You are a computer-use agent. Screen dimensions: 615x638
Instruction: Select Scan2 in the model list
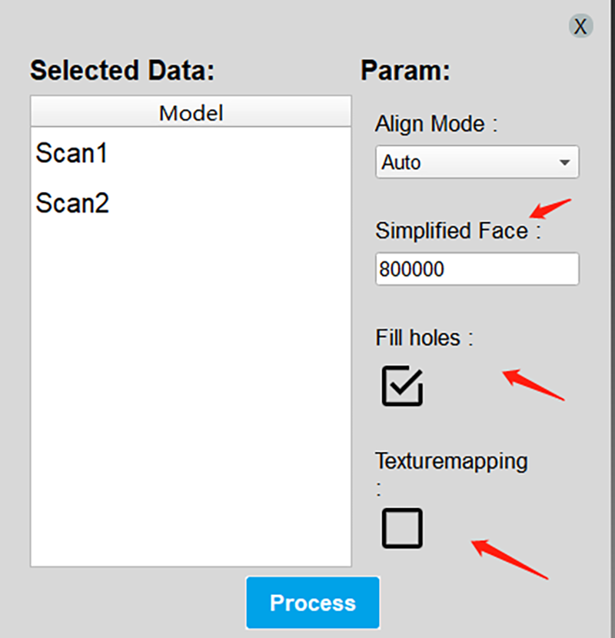click(72, 204)
